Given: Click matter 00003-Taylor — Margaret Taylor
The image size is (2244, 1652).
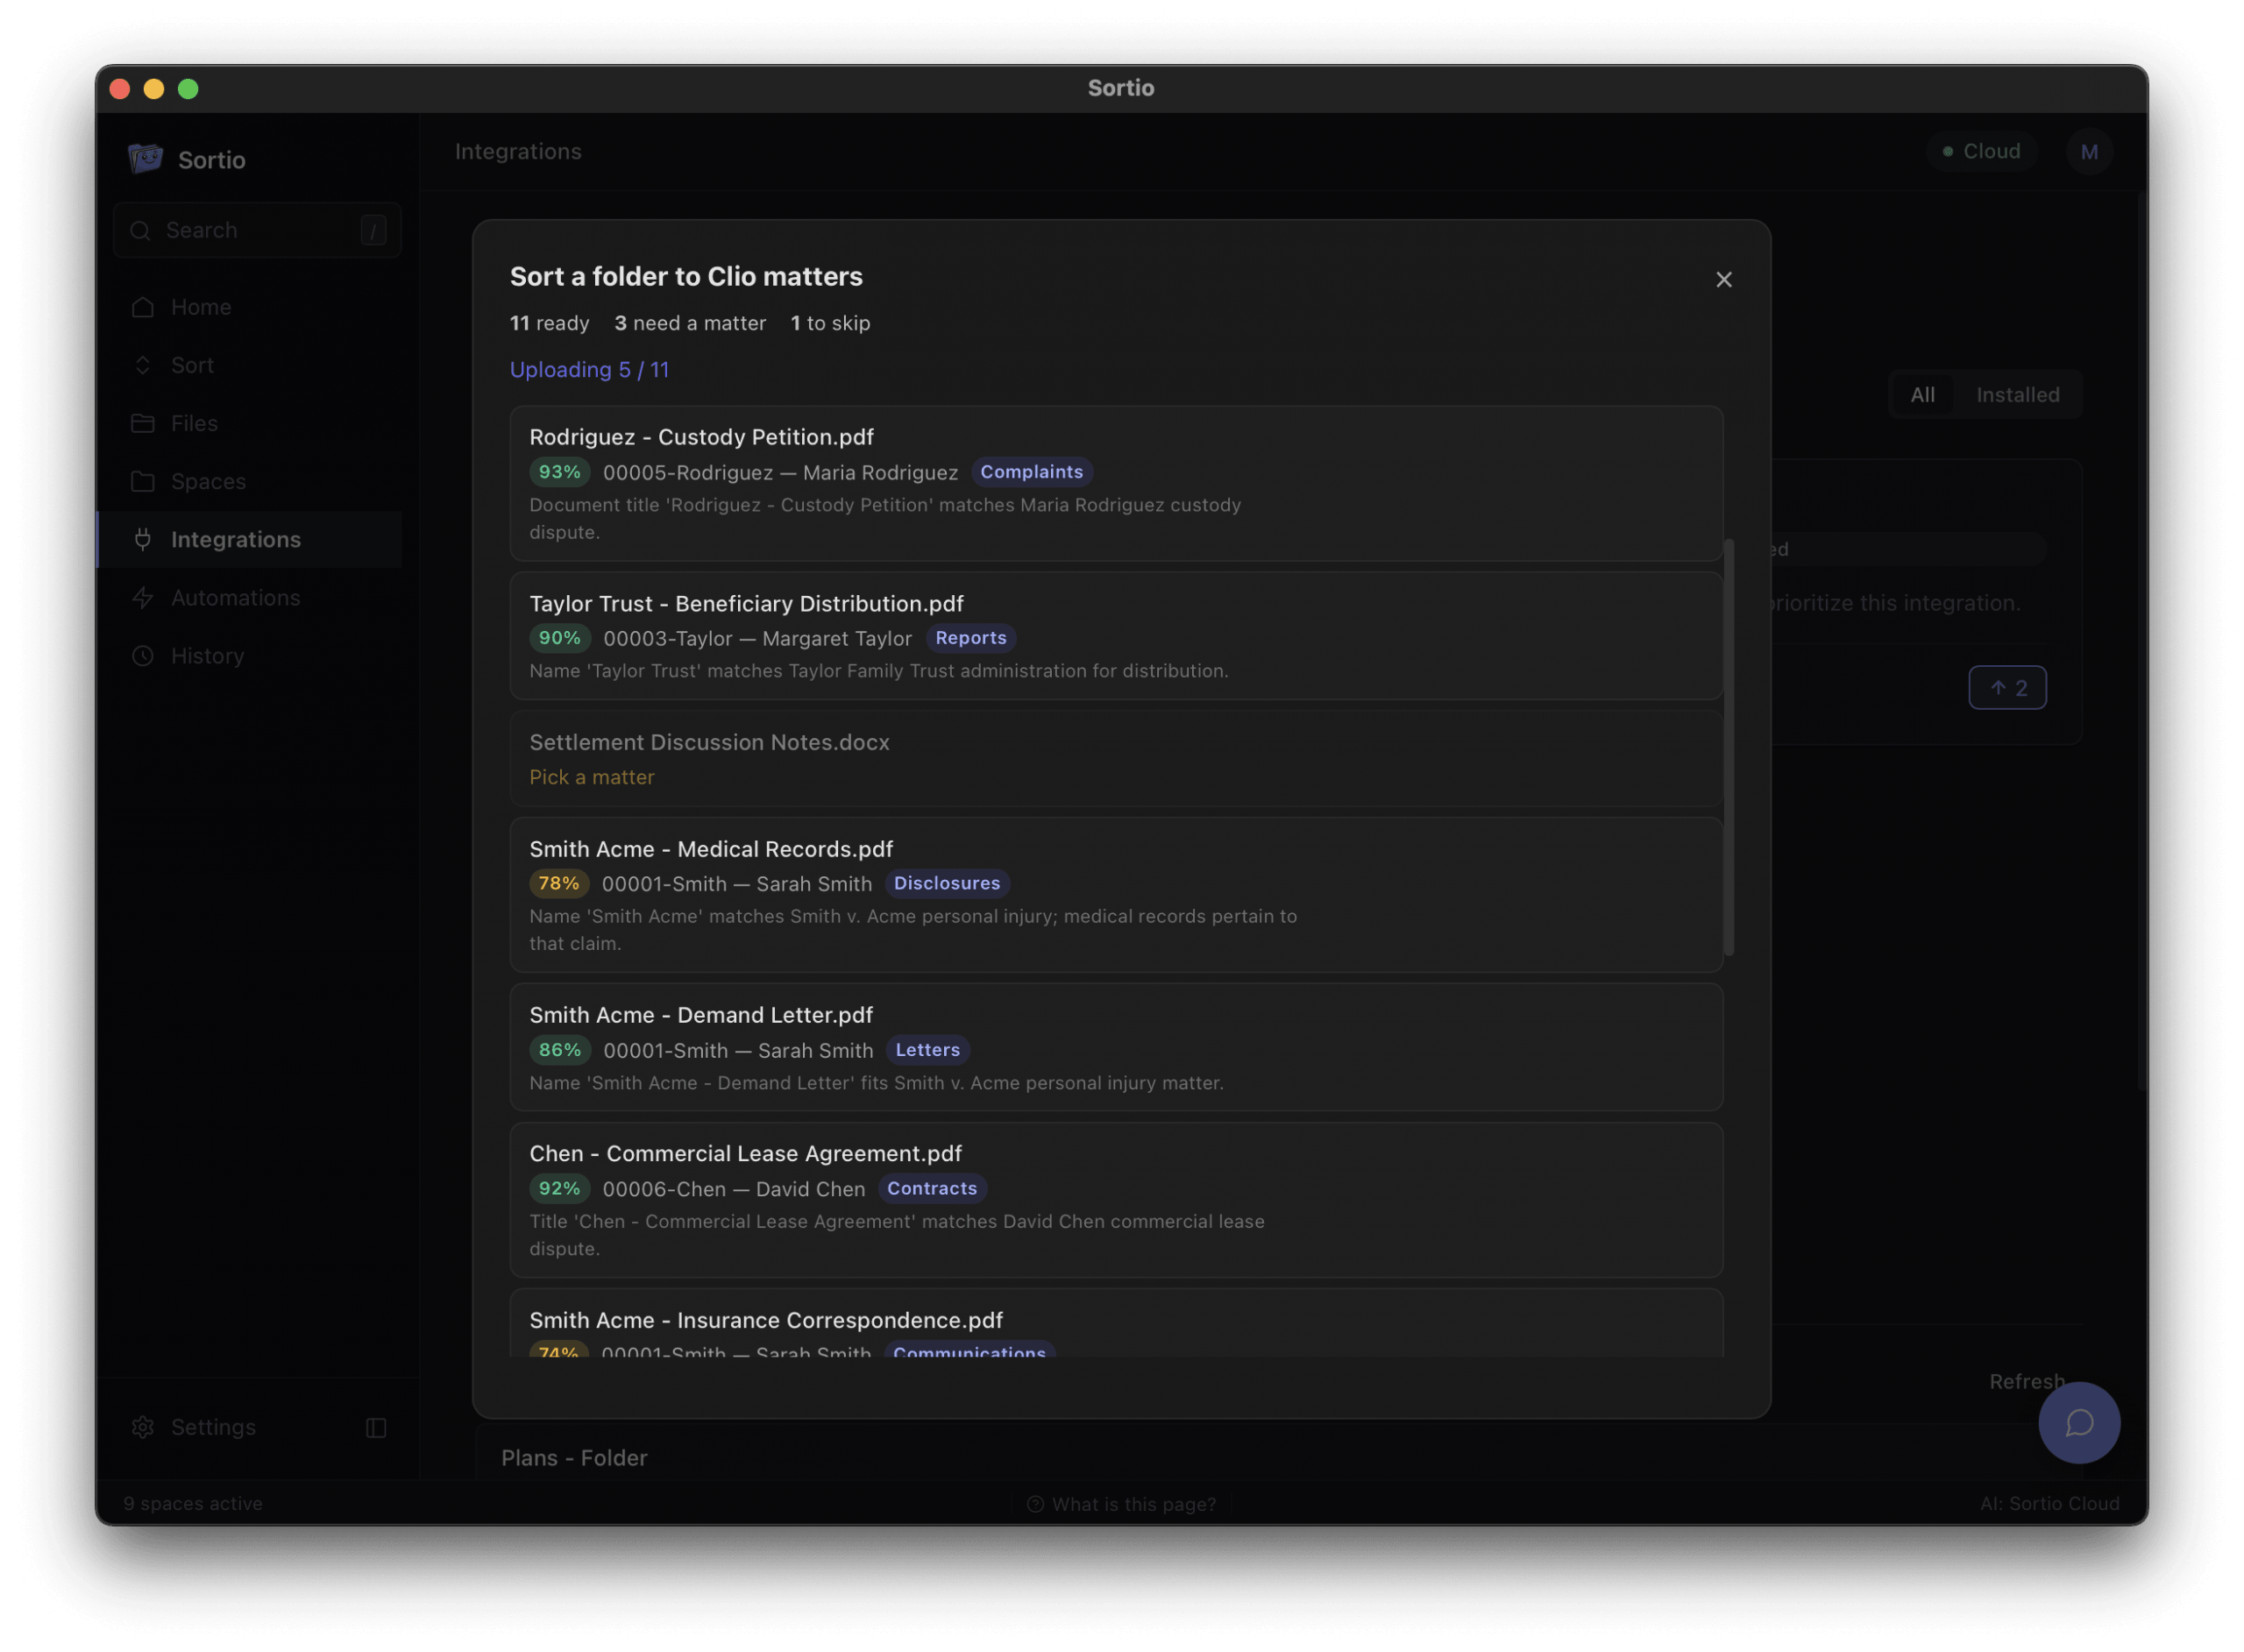Looking at the screenshot, I should click(757, 639).
